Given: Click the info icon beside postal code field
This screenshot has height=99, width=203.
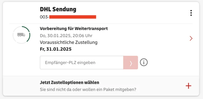Looking at the screenshot, I should coord(144,62).
